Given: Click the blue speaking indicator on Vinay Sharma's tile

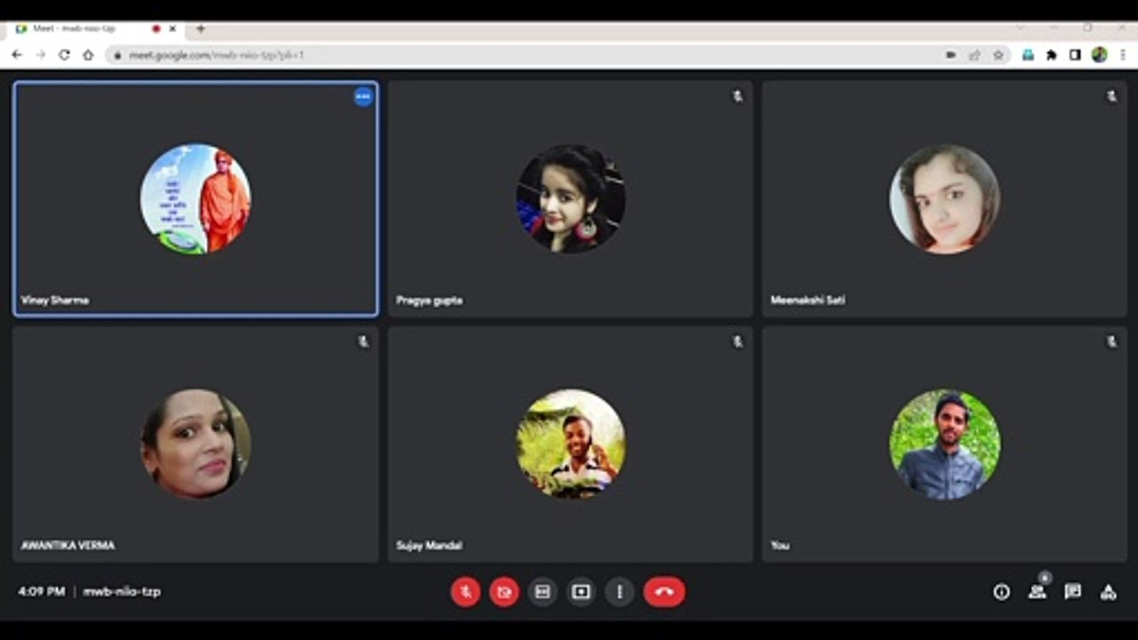Looking at the screenshot, I should 363,97.
